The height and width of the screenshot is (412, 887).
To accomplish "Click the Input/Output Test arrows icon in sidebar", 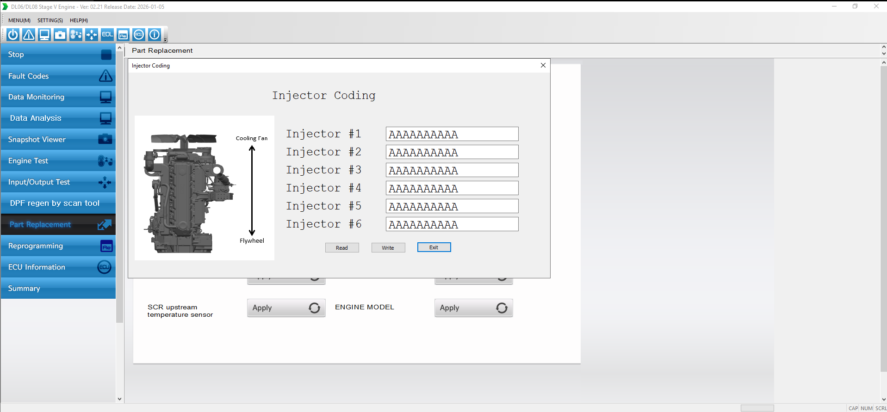I will tap(105, 183).
